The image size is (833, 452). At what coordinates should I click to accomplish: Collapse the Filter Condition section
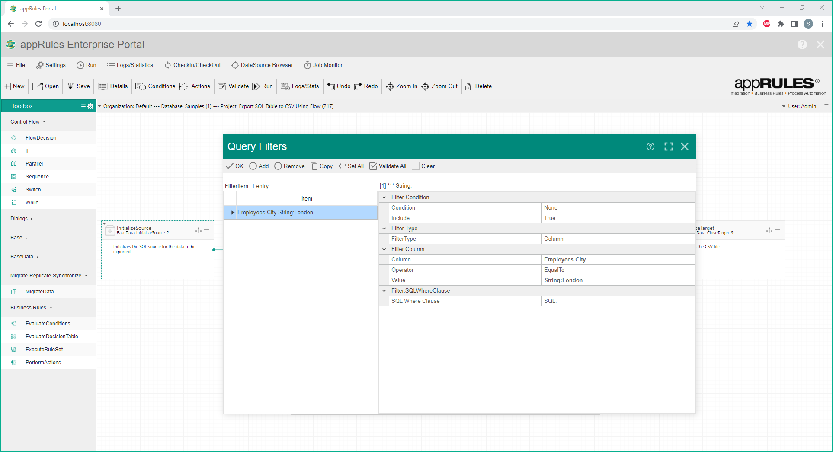click(384, 197)
